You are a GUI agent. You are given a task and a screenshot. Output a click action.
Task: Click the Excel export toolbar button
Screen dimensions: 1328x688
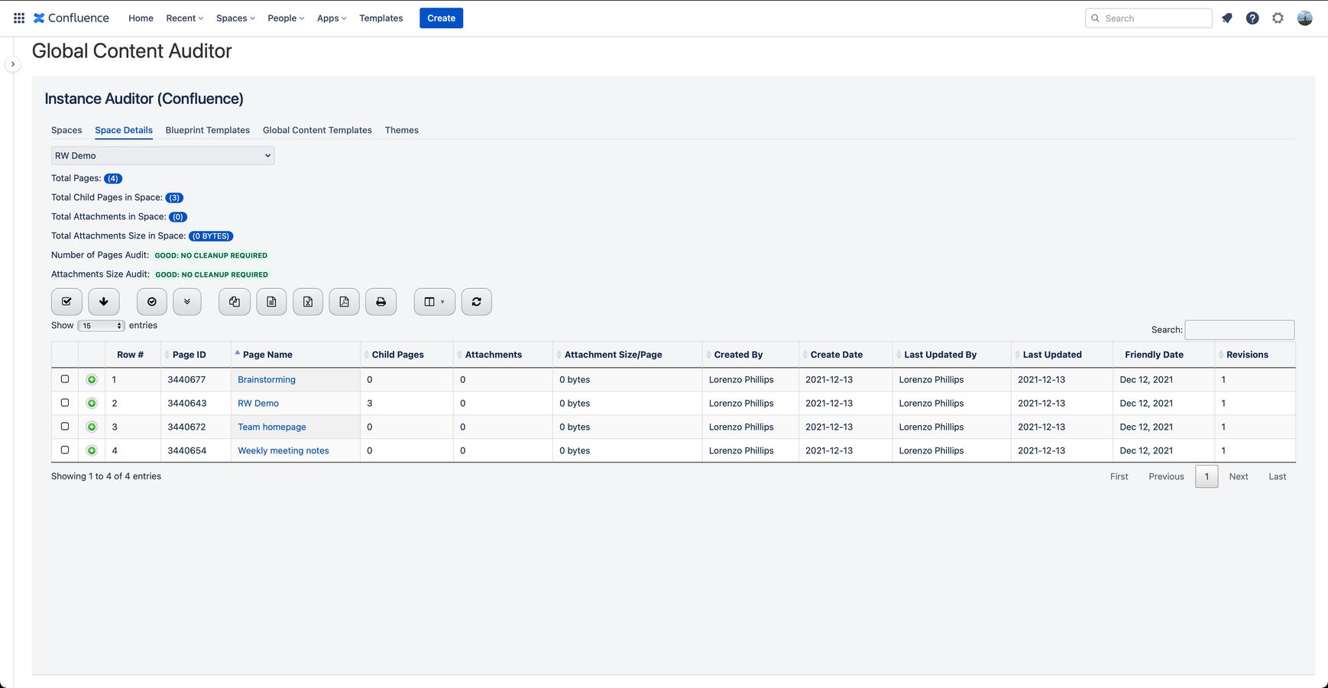(308, 301)
